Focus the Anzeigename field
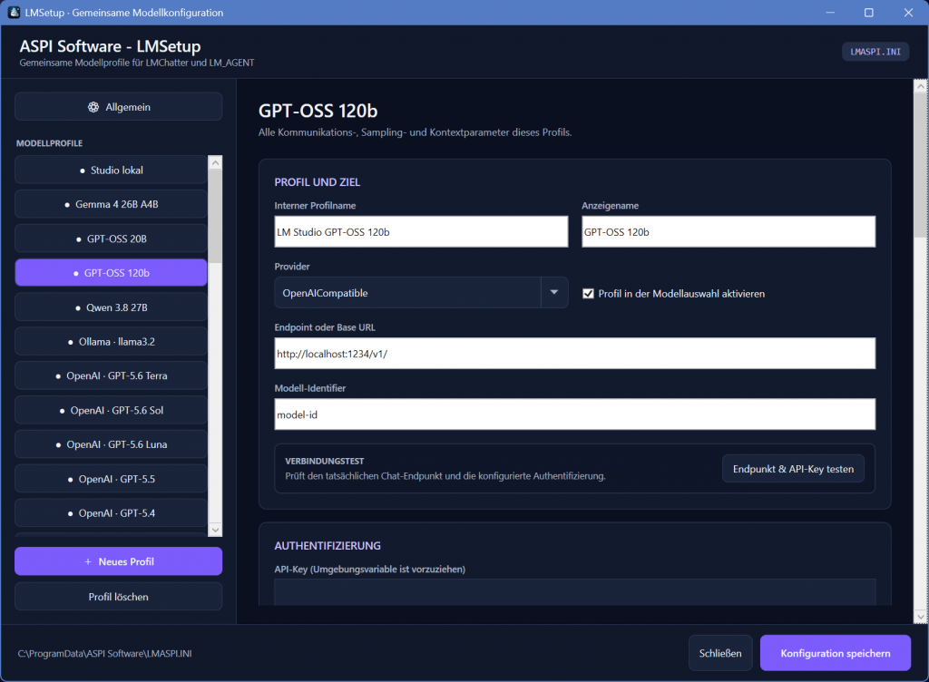The image size is (929, 682). 729,231
